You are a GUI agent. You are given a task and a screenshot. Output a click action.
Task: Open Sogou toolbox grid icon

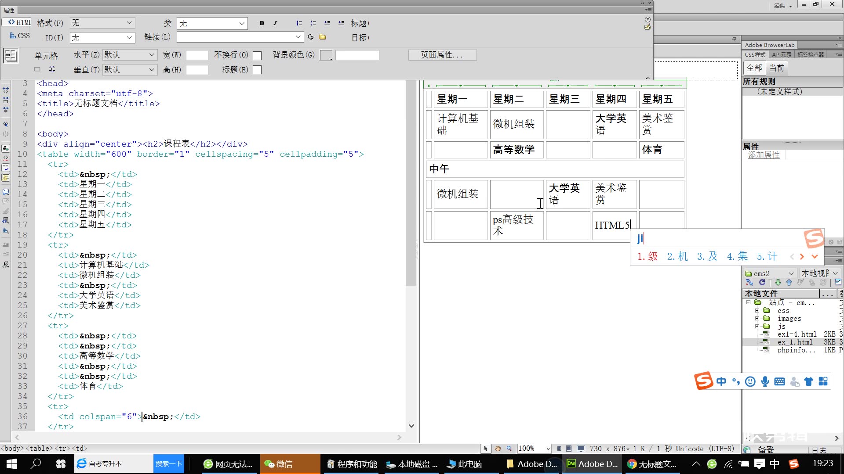(x=823, y=381)
